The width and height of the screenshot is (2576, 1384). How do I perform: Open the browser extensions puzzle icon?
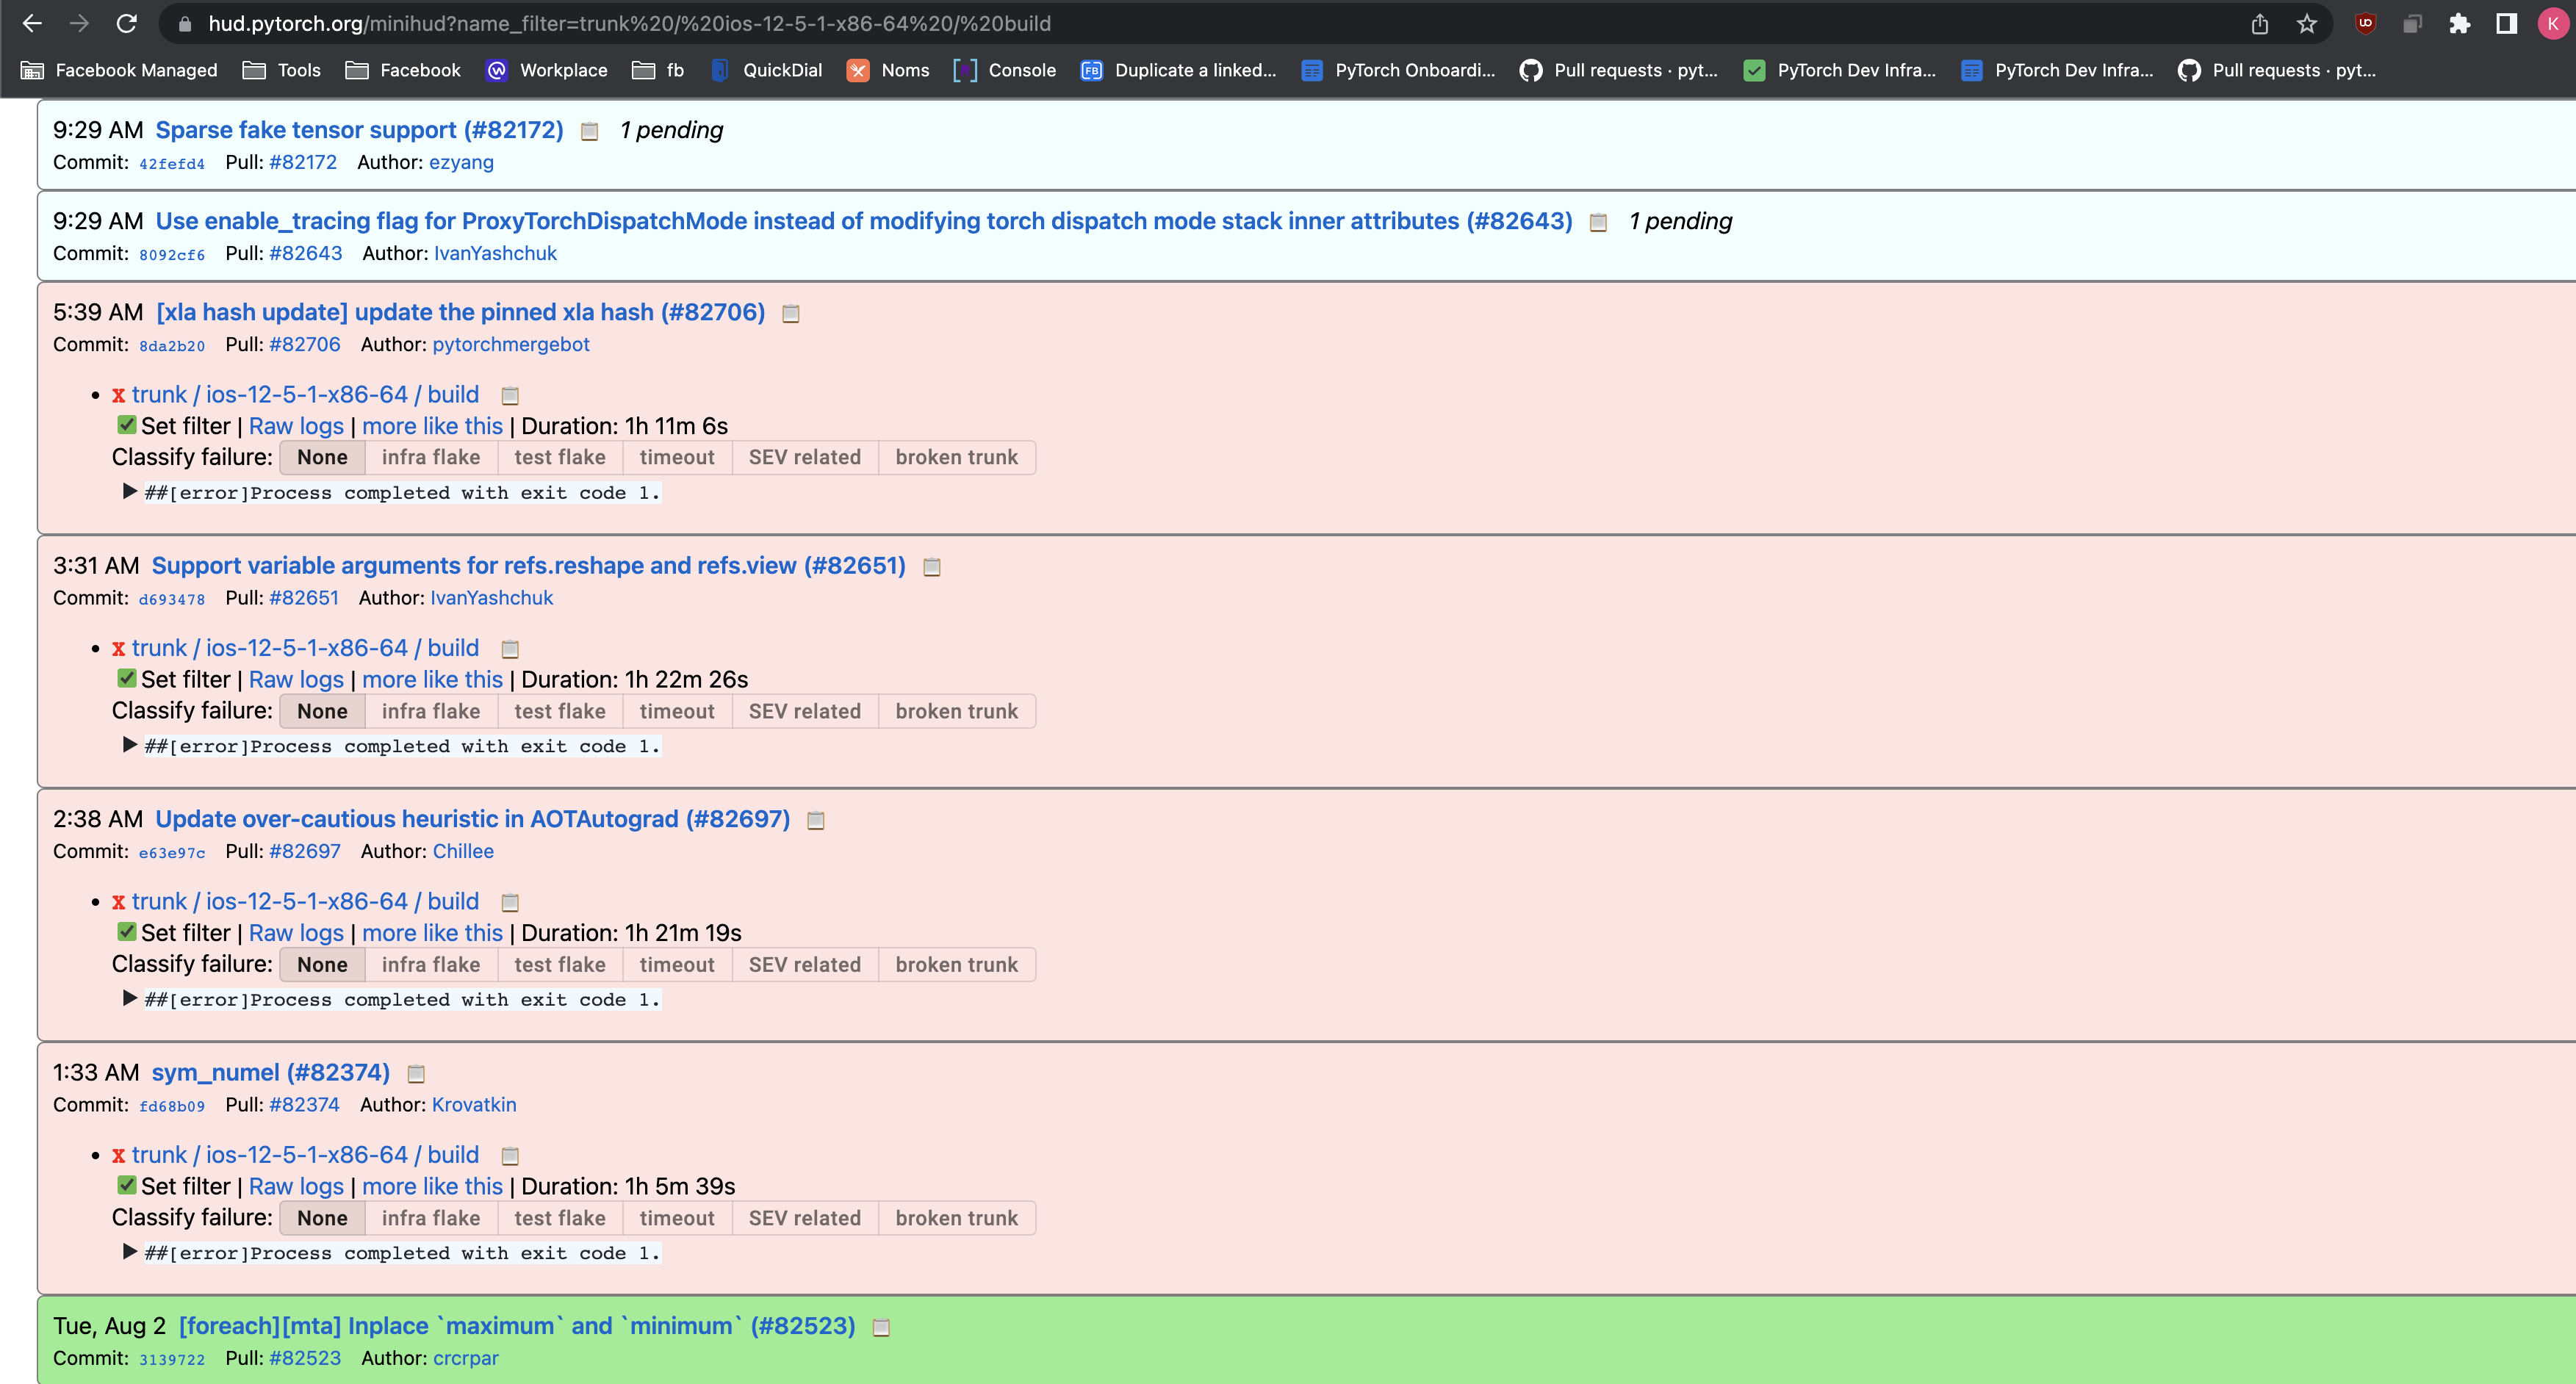pyautogui.click(x=2459, y=23)
